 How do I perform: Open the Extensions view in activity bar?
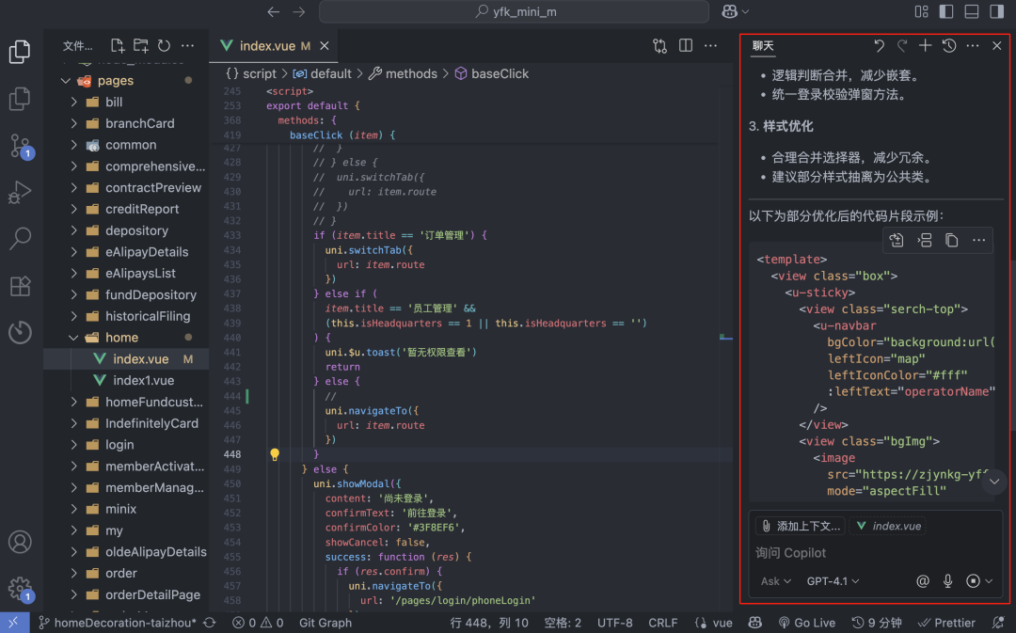coord(20,286)
